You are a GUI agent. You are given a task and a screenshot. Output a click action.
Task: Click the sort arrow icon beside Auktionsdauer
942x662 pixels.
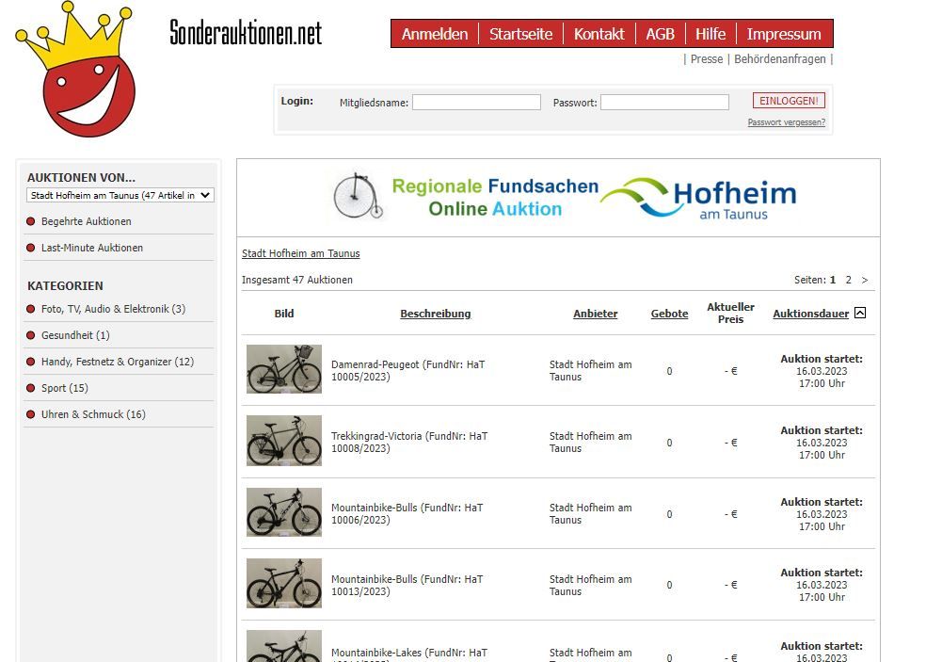[x=860, y=314]
